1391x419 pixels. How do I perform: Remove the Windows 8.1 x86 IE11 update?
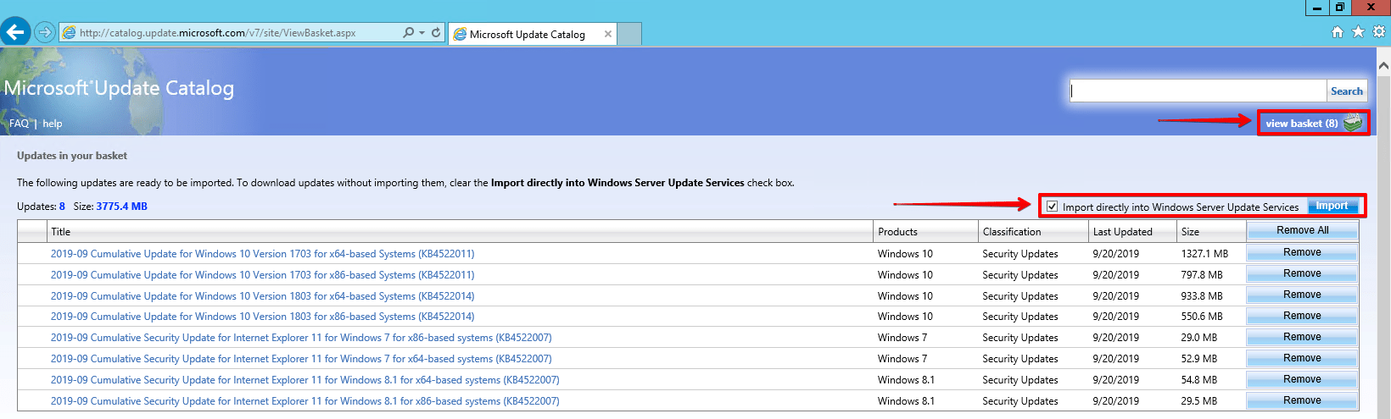[x=1302, y=400]
